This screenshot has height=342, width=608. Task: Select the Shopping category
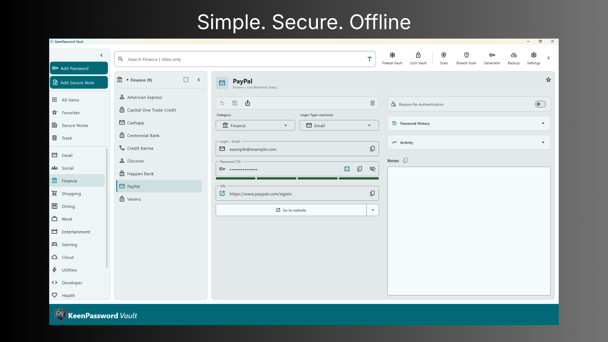point(77,193)
